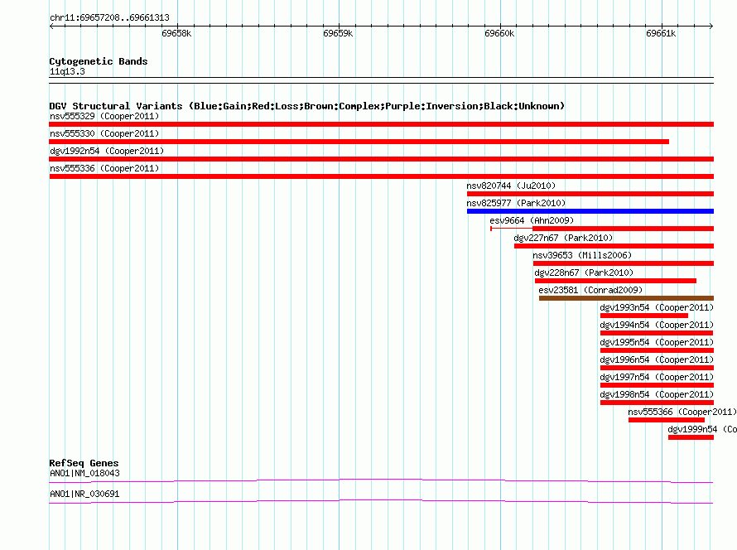Select the dgv228n67 red loss bar

point(615,281)
